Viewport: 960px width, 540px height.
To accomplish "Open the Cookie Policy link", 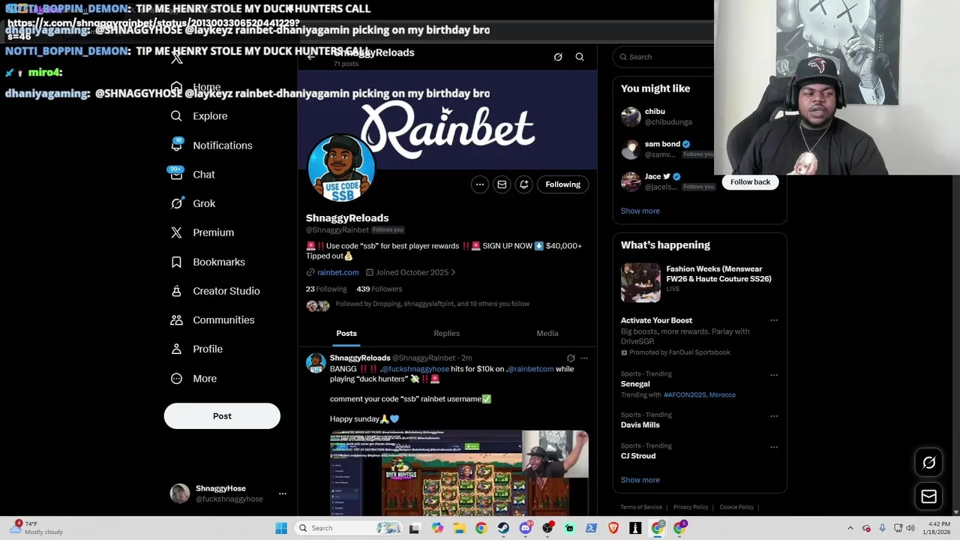I will [736, 507].
